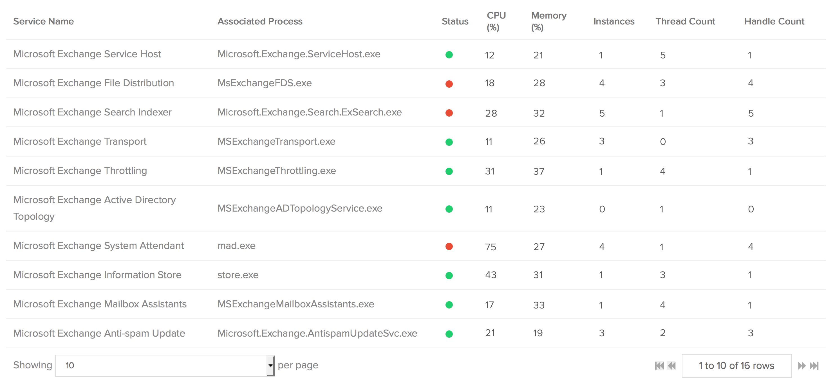Open Microsoft Exchange Search Indexer service
The image size is (833, 381).
pyautogui.click(x=92, y=112)
